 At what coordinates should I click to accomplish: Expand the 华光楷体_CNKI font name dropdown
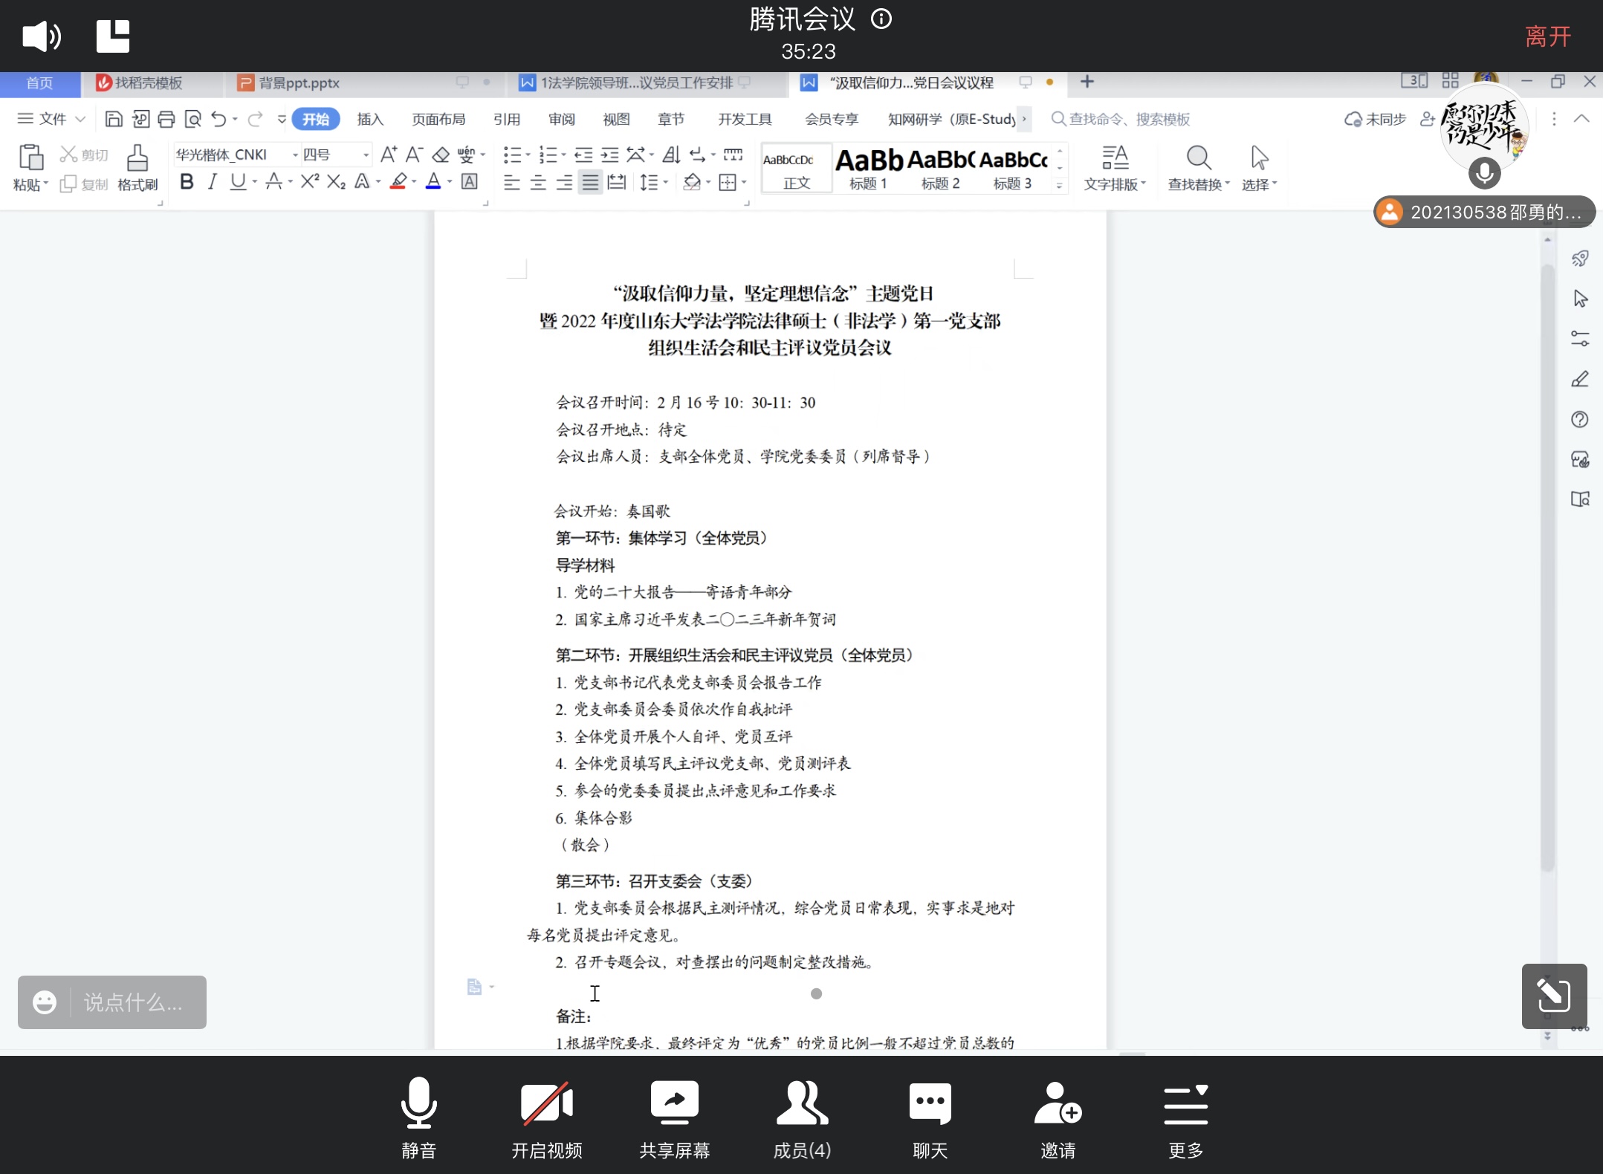click(x=295, y=155)
